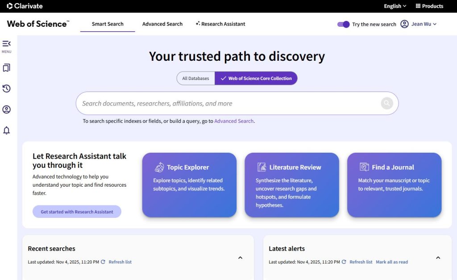The width and height of the screenshot is (457, 280).
Task: Open the Products grid menu
Action: [429, 6]
